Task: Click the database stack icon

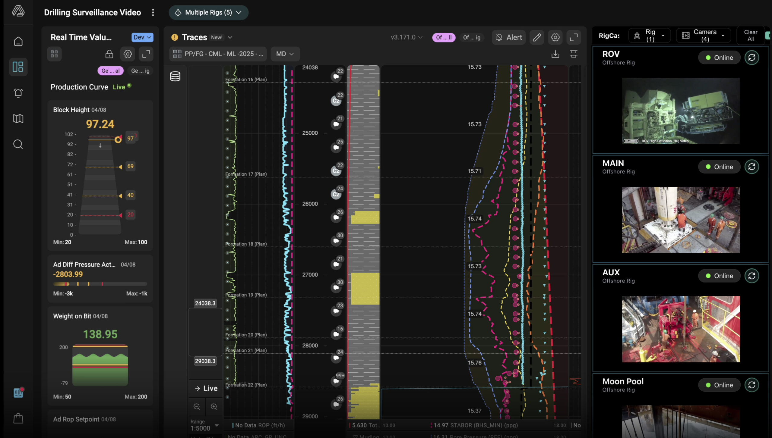Action: click(x=175, y=77)
